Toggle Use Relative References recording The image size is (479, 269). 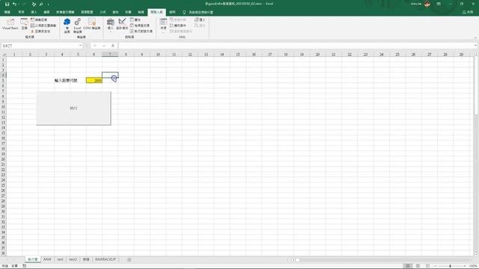point(43,25)
